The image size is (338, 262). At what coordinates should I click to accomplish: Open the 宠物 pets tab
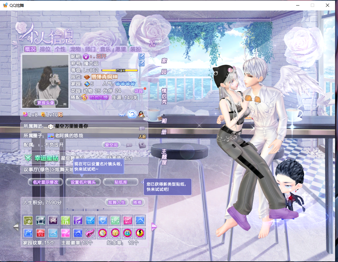point(75,49)
